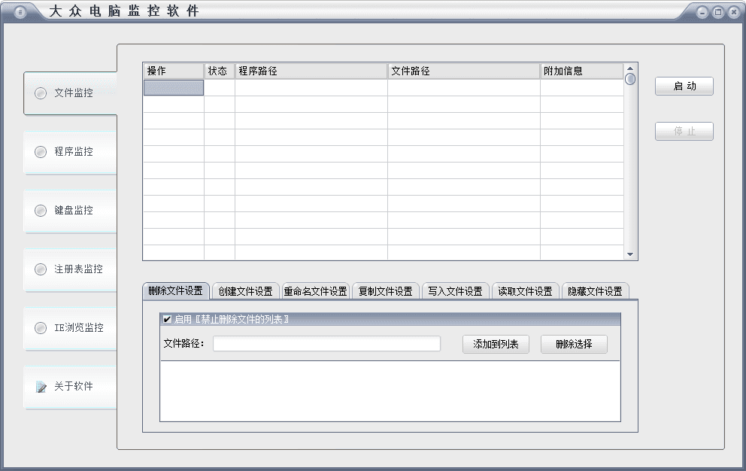Switch to the 创建文件设置 tab
This screenshot has height=471, width=746.
[245, 291]
